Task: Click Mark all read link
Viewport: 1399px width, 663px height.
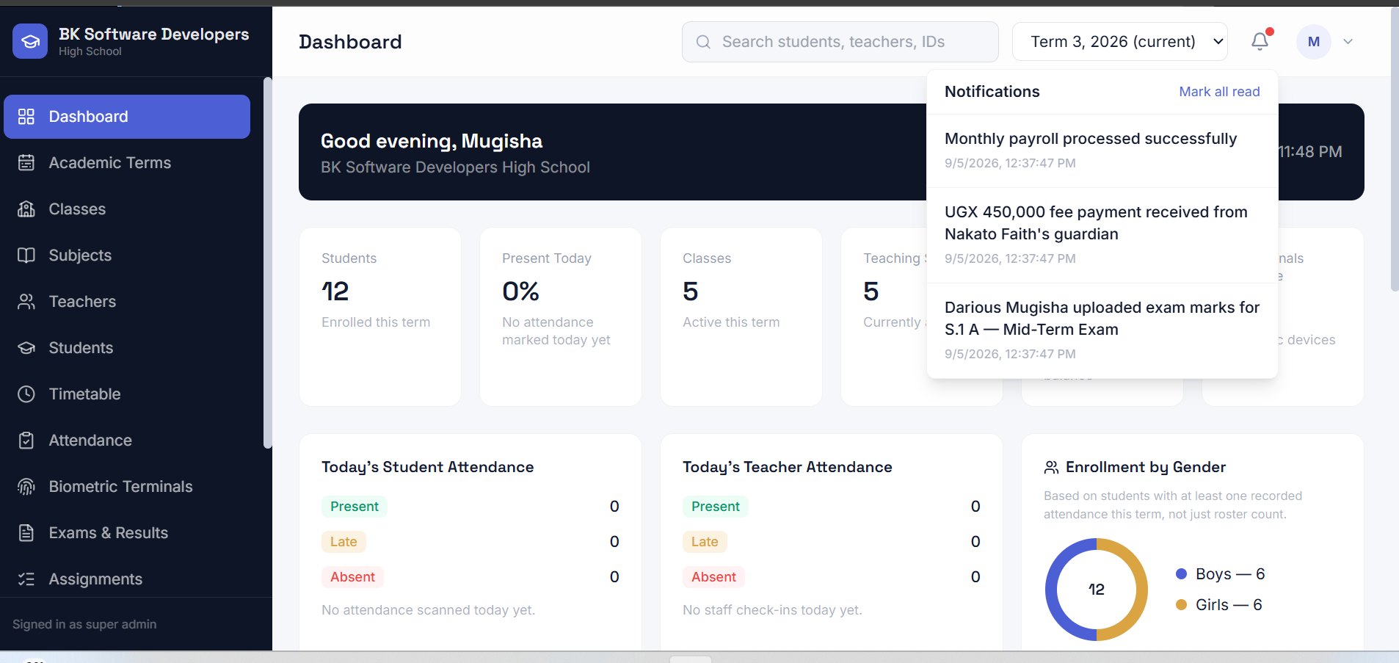Action: [1219, 92]
